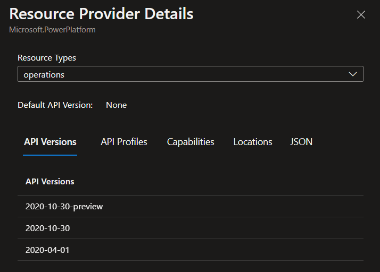Click the 'None' default version value

(x=116, y=105)
